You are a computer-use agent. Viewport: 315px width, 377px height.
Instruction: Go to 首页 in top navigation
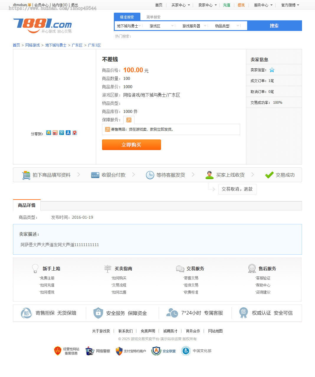pyautogui.click(x=159, y=5)
